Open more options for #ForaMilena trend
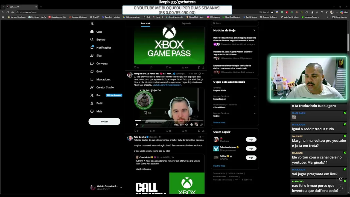This screenshot has height=197, width=350. click(255, 105)
